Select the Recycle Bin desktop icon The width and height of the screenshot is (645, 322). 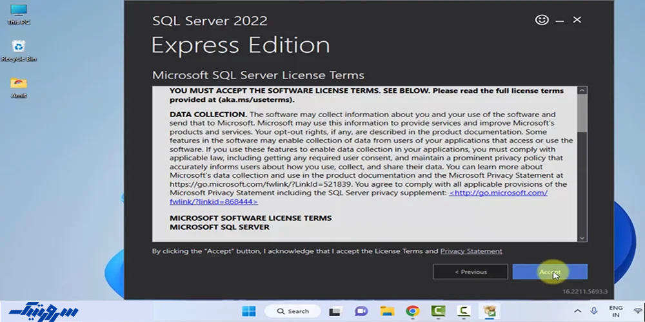tap(19, 51)
